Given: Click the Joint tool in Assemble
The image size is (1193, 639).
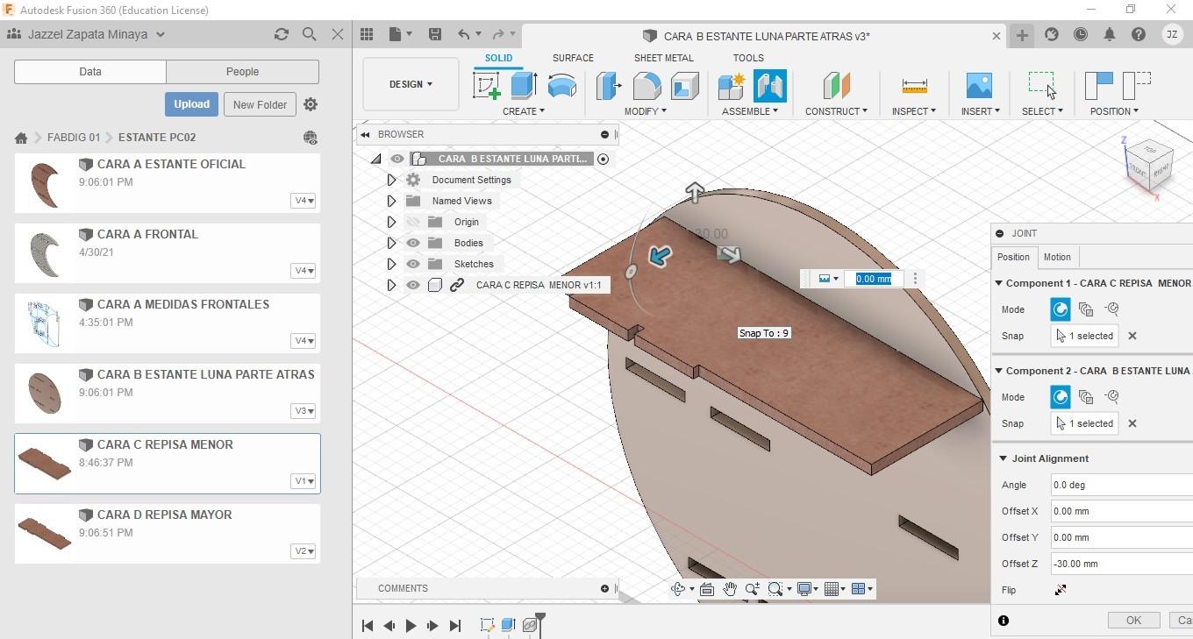Looking at the screenshot, I should coord(769,86).
